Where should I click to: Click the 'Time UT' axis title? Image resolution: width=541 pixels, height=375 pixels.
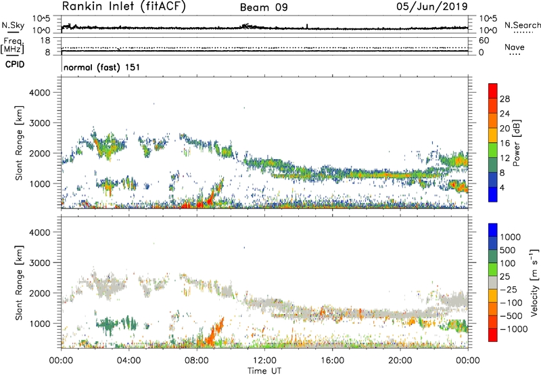tap(264, 371)
